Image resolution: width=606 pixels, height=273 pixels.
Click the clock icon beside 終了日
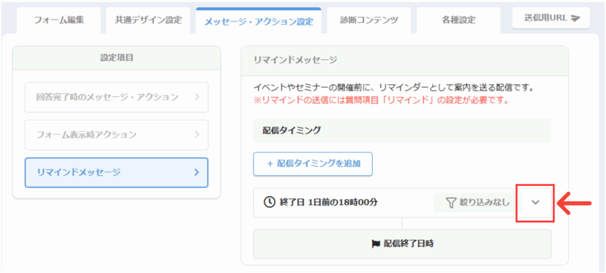point(269,203)
